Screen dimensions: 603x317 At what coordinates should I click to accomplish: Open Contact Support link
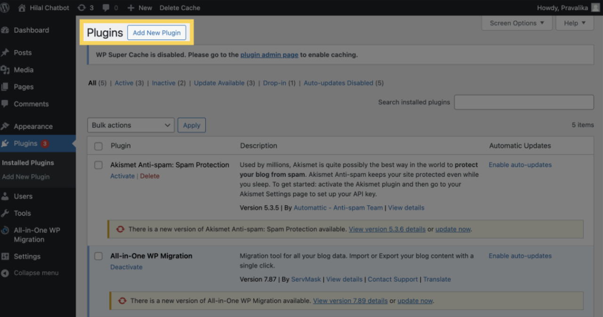(393, 279)
